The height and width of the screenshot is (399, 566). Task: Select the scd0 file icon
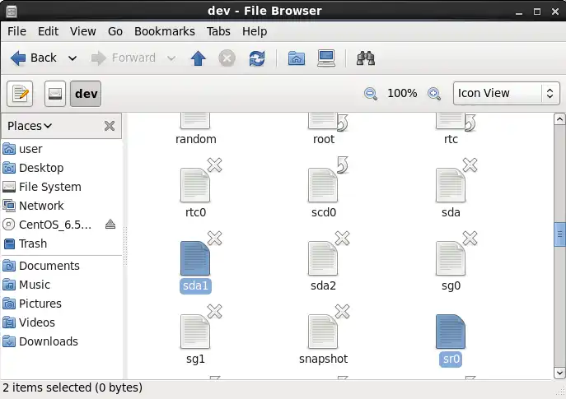323,185
